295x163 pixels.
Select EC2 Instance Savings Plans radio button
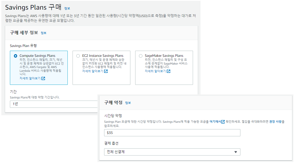[78, 56]
